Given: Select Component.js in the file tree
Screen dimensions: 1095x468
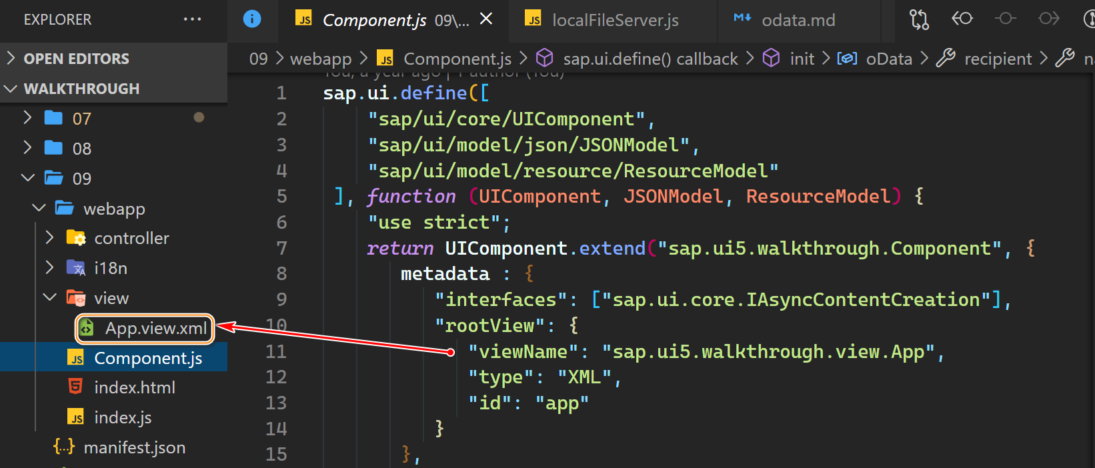Looking at the screenshot, I should point(148,358).
